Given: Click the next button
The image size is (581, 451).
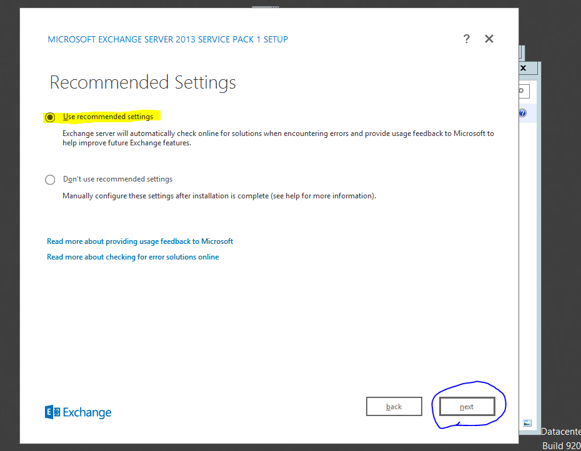Looking at the screenshot, I should [467, 407].
